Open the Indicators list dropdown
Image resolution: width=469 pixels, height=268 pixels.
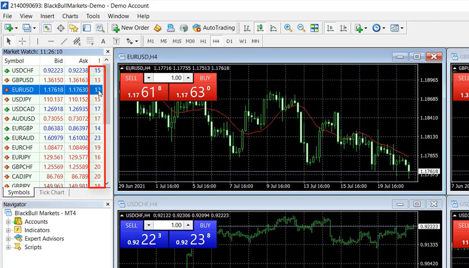[x=362, y=28]
